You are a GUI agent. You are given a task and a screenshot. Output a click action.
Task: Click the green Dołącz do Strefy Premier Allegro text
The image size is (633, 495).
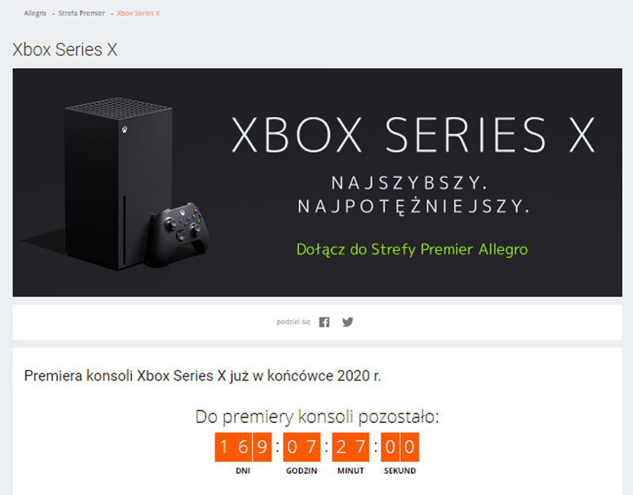(411, 249)
